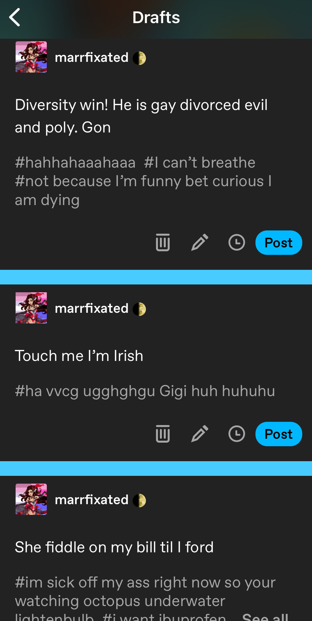This screenshot has height=621, width=312.
Task: Open the #hahhahaaahaaa tag
Action: coord(75,163)
